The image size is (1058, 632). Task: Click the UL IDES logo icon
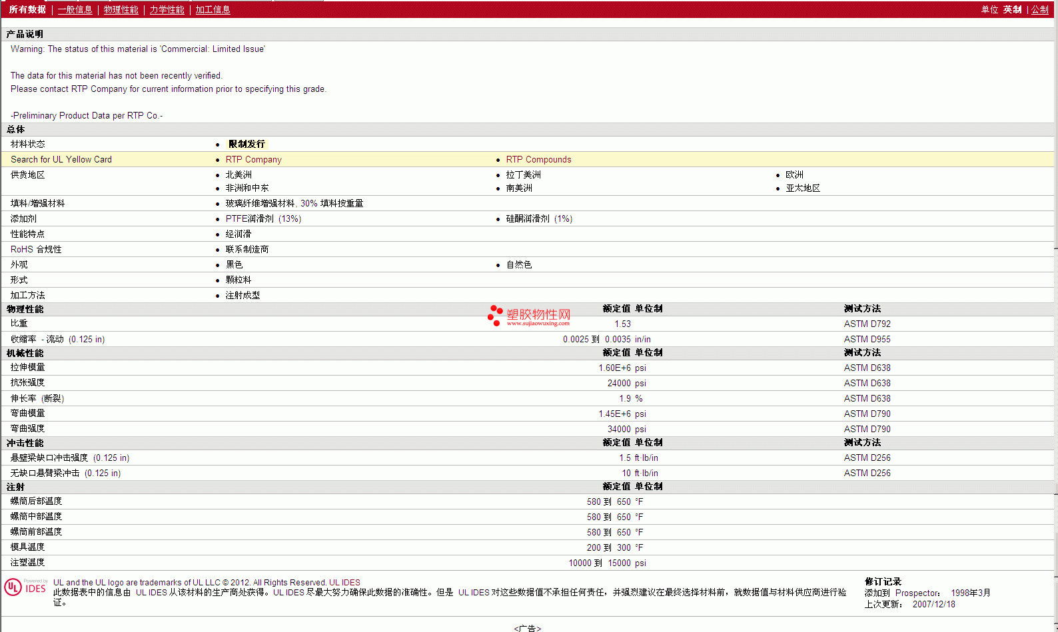tap(25, 587)
